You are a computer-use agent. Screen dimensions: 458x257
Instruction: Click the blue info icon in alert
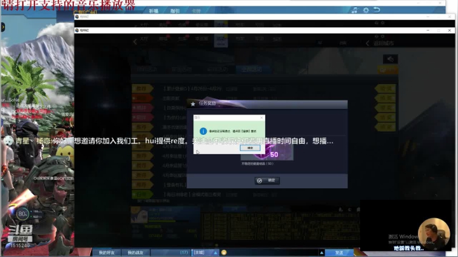point(203,131)
